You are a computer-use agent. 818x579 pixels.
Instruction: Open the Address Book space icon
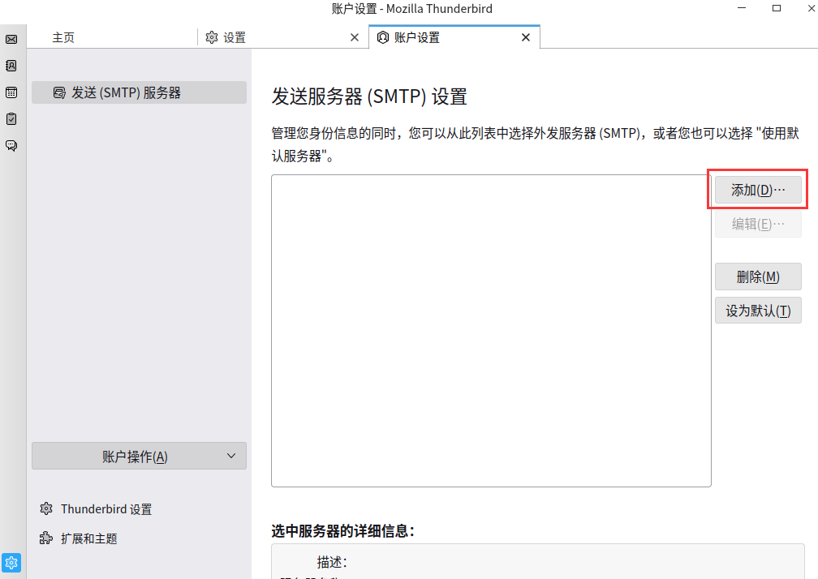(x=11, y=66)
